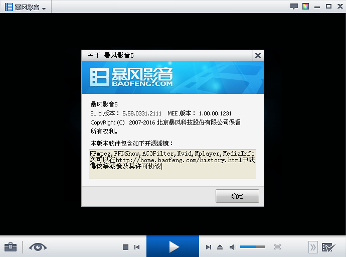Expand the side panel double-chevron
Viewport: 346px width, 257px height.
pyautogui.click(x=313, y=247)
